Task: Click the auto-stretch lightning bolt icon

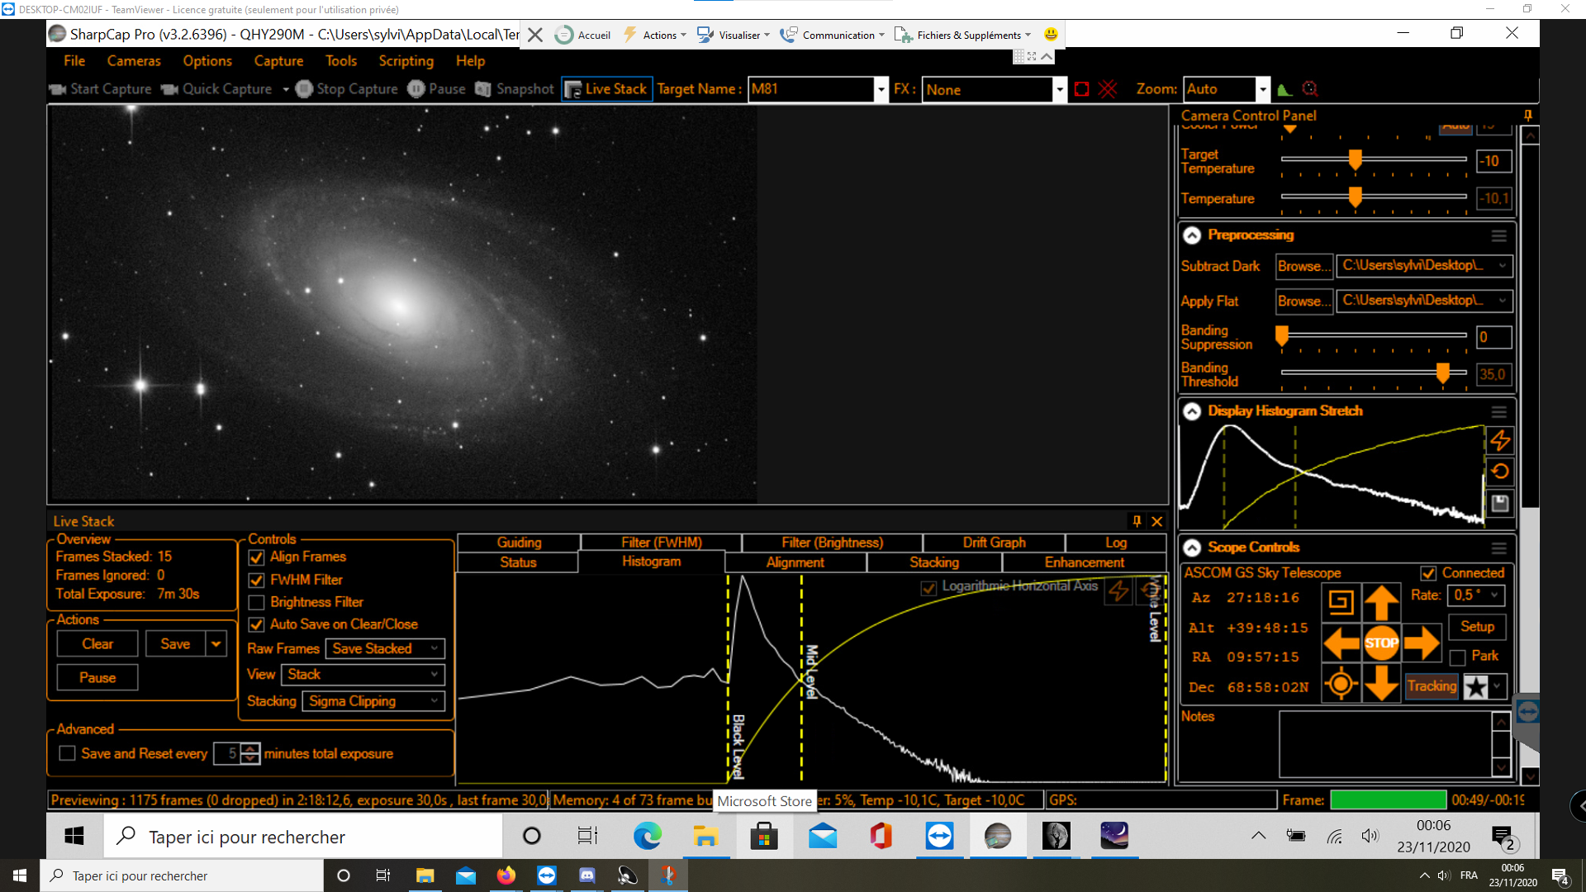Action: 1500,441
